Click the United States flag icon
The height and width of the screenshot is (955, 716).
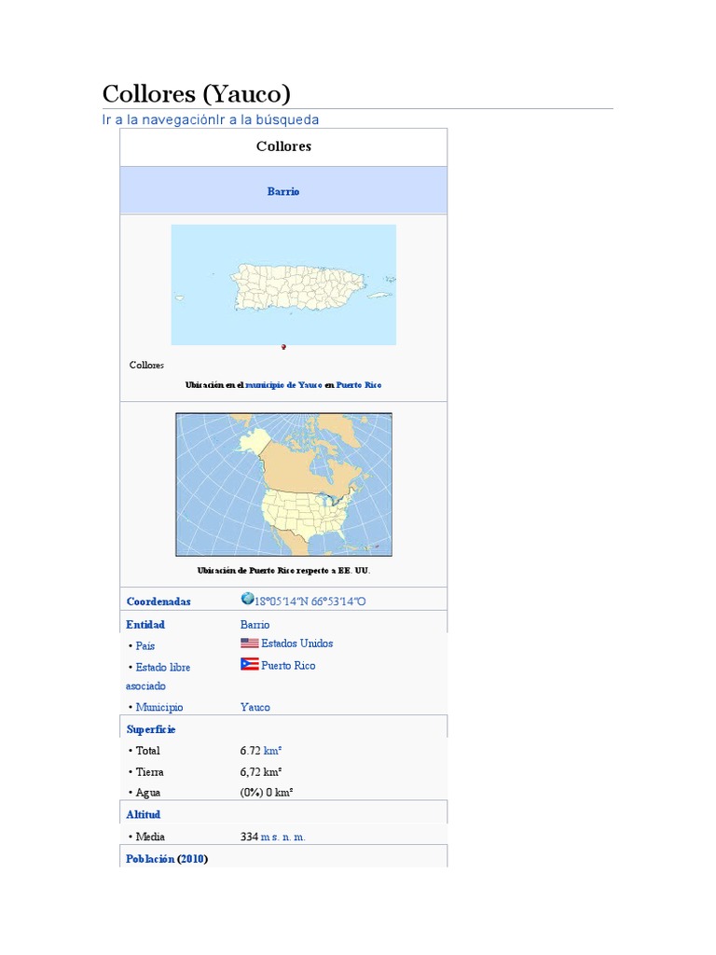pyautogui.click(x=250, y=644)
